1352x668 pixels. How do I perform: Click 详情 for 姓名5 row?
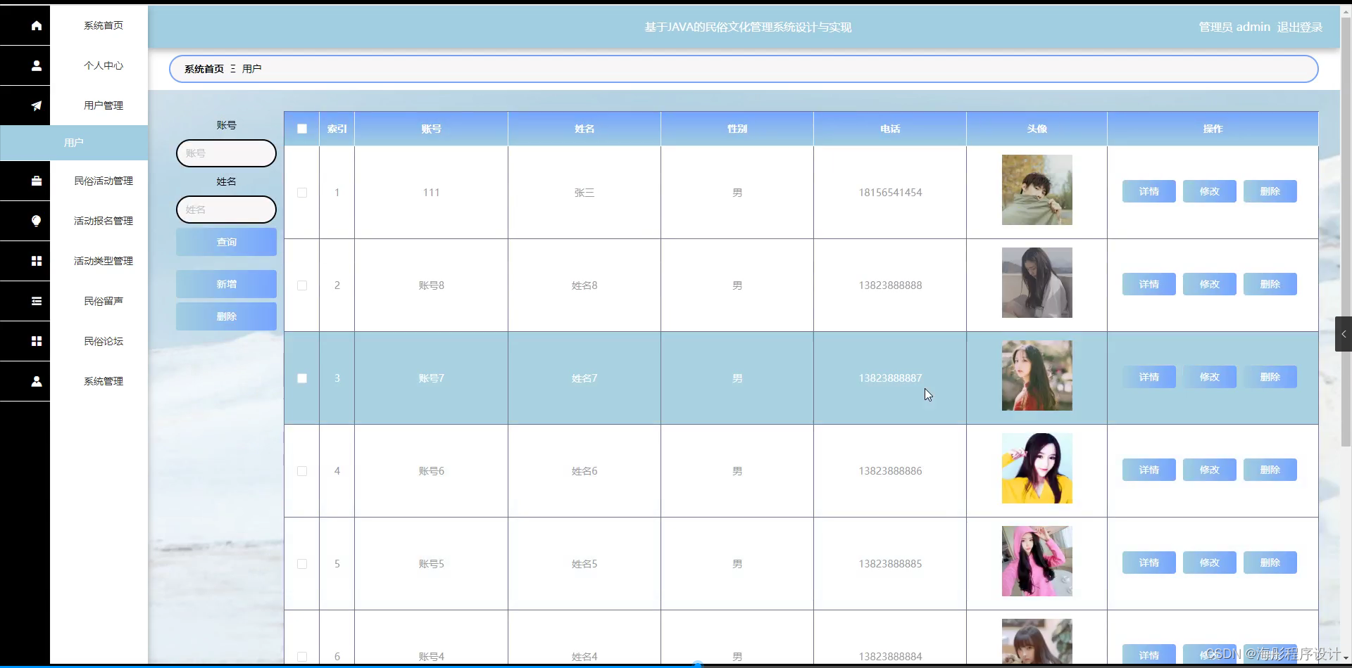(x=1148, y=563)
